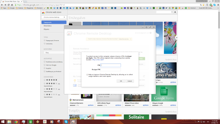The width and height of the screenshot is (220, 124).
Task: Select the Εφαρμογές Chrome radio option
Action: pyautogui.click(x=45, y=40)
